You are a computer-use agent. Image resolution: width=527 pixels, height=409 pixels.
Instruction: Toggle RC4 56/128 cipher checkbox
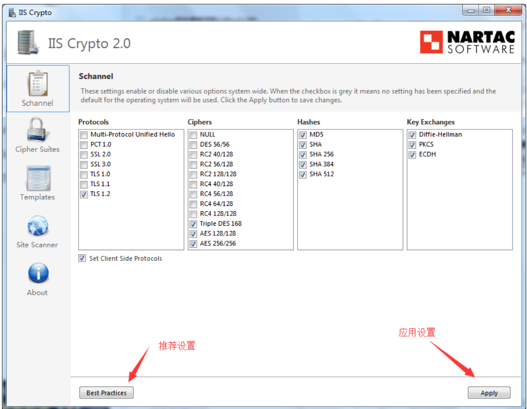tap(193, 195)
